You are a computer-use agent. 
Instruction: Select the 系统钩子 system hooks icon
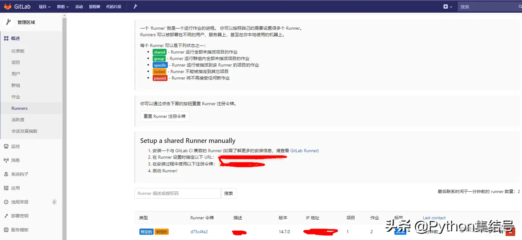(6, 174)
